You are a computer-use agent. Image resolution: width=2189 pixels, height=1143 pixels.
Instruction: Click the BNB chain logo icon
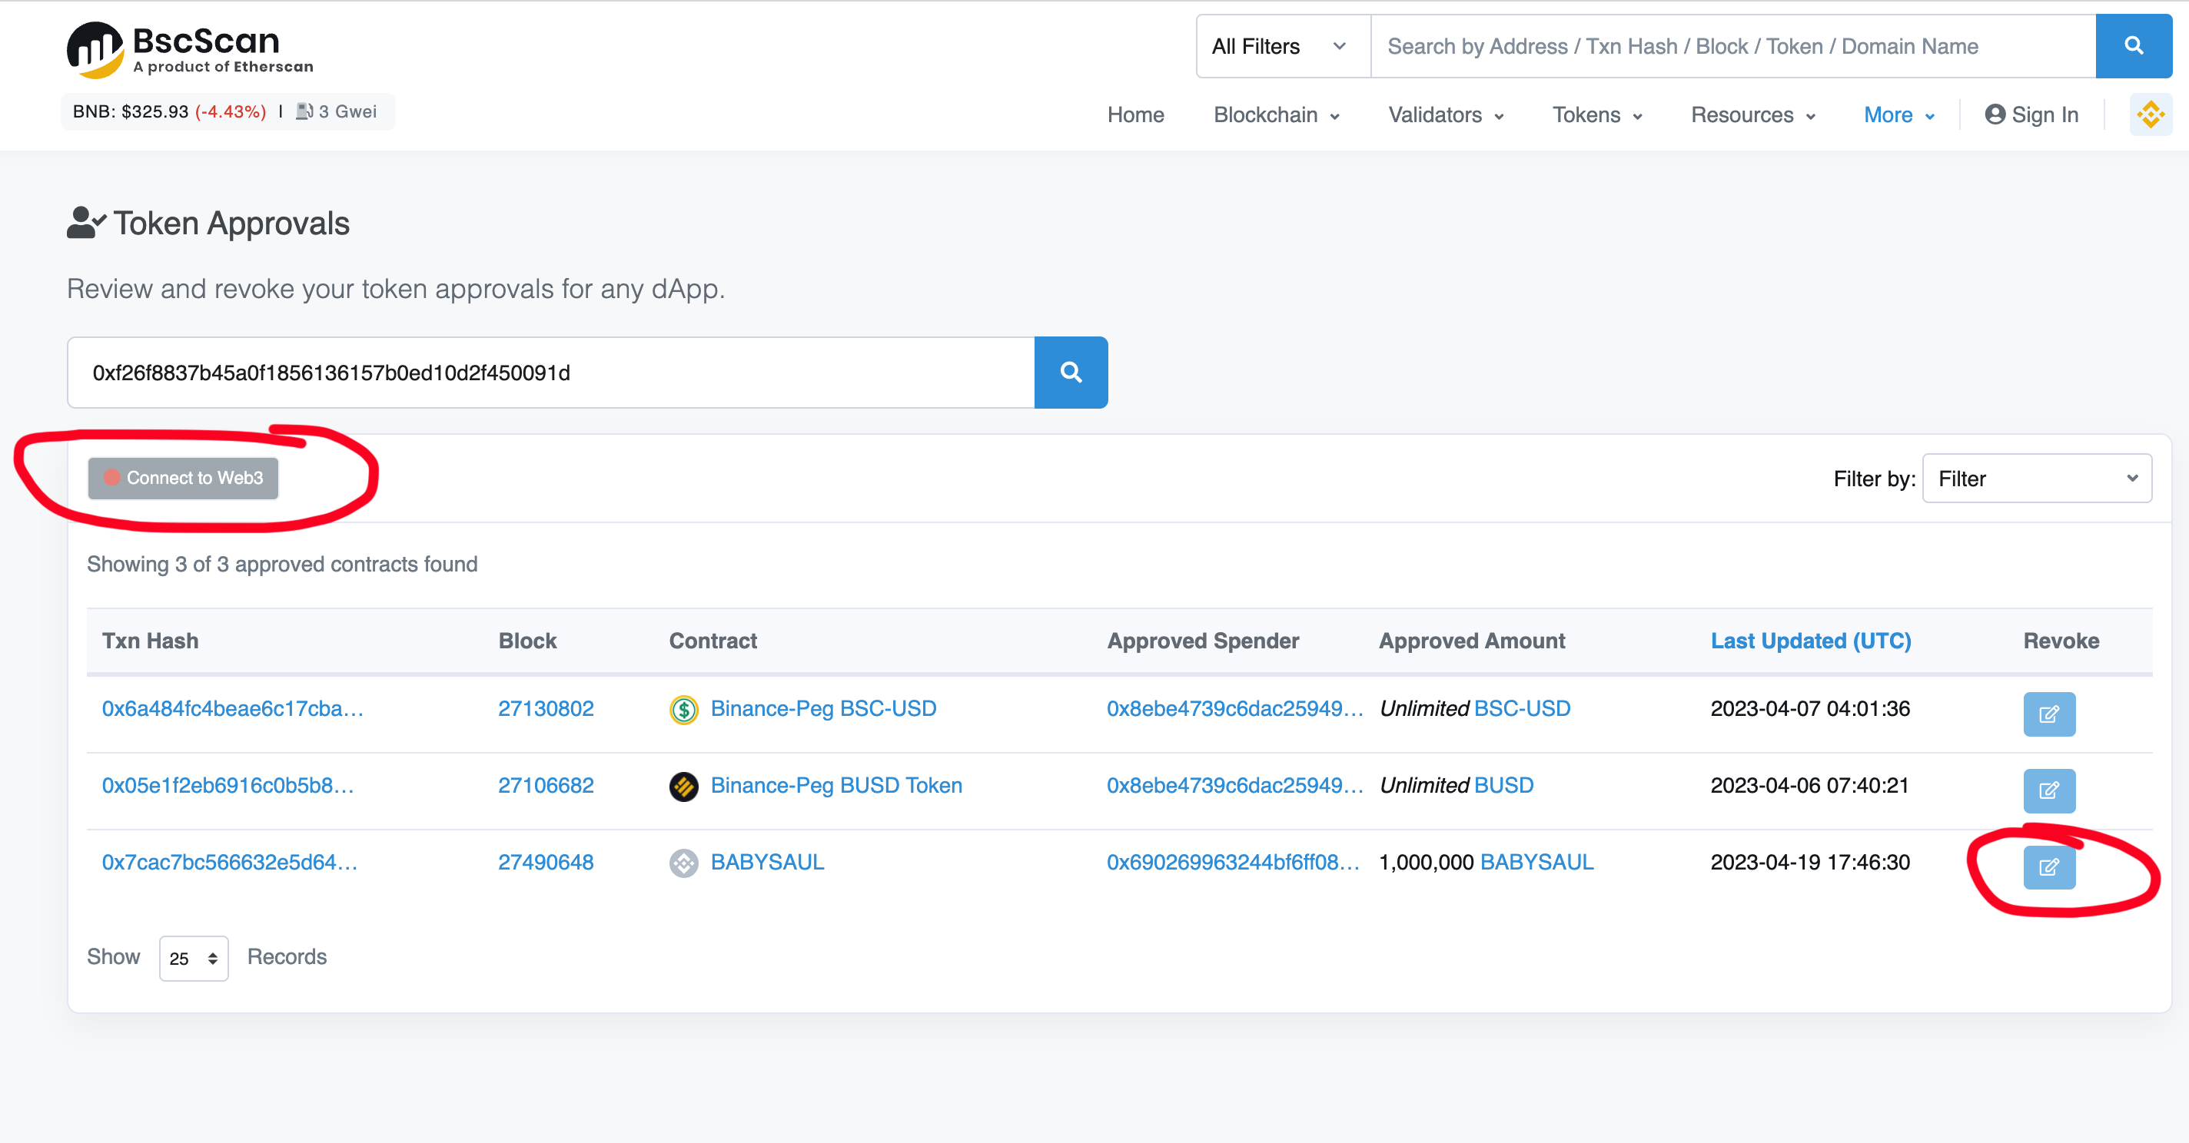pos(2150,114)
